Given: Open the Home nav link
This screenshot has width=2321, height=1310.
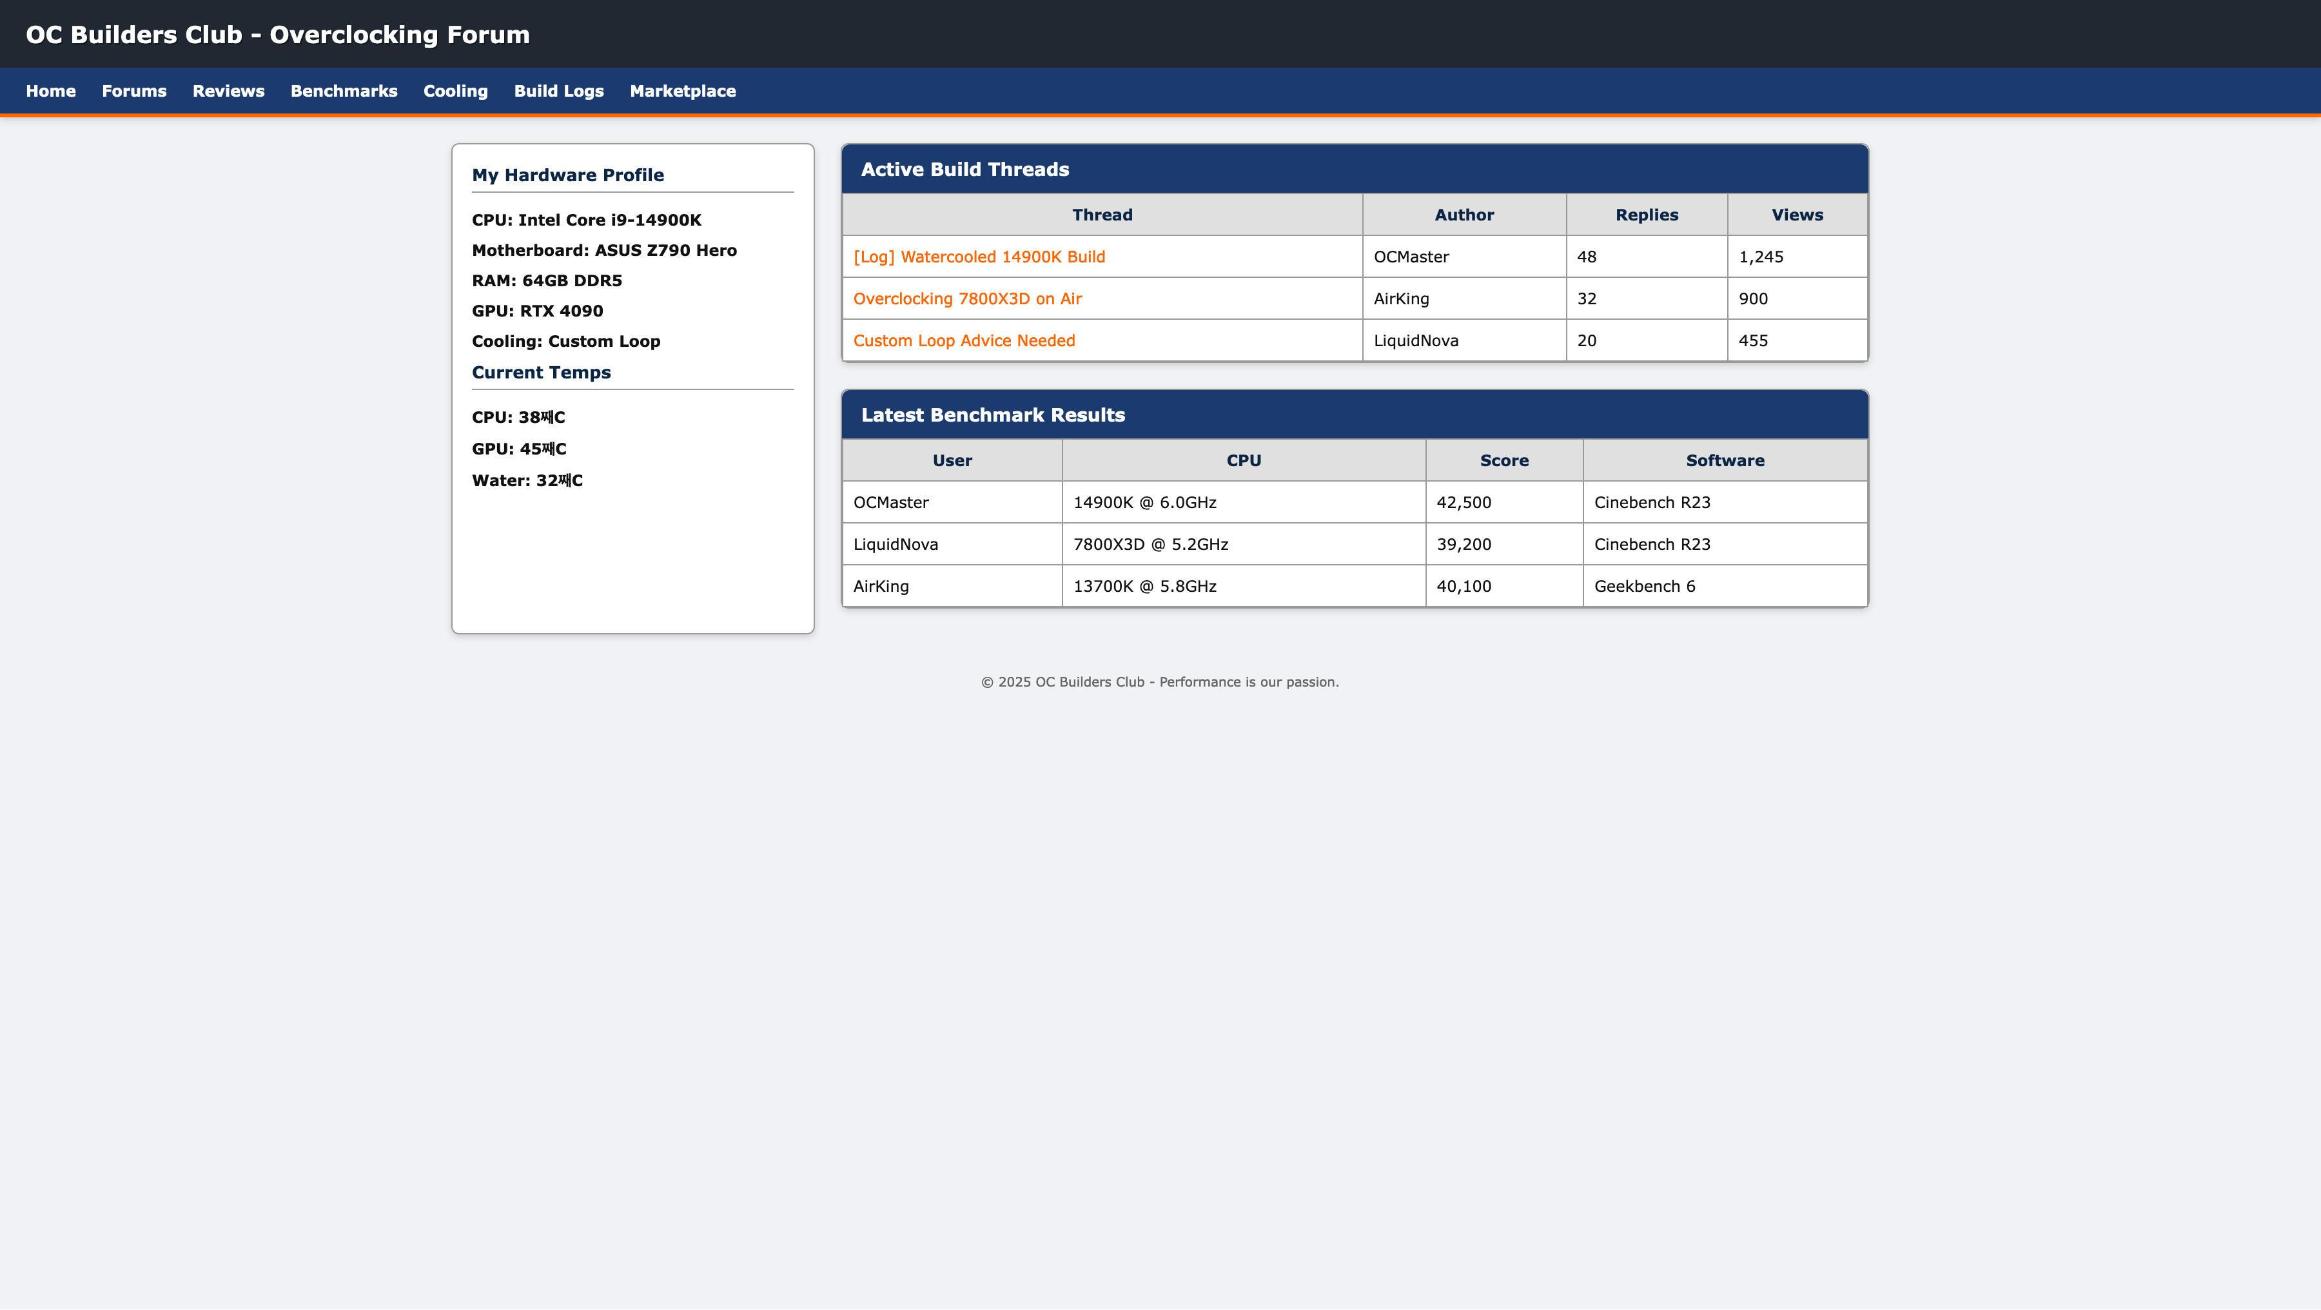Looking at the screenshot, I should tap(50, 91).
